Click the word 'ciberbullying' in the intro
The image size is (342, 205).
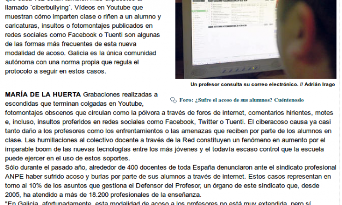[51, 8]
